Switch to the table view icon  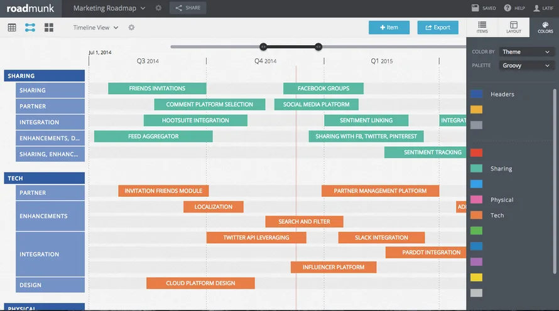12,28
